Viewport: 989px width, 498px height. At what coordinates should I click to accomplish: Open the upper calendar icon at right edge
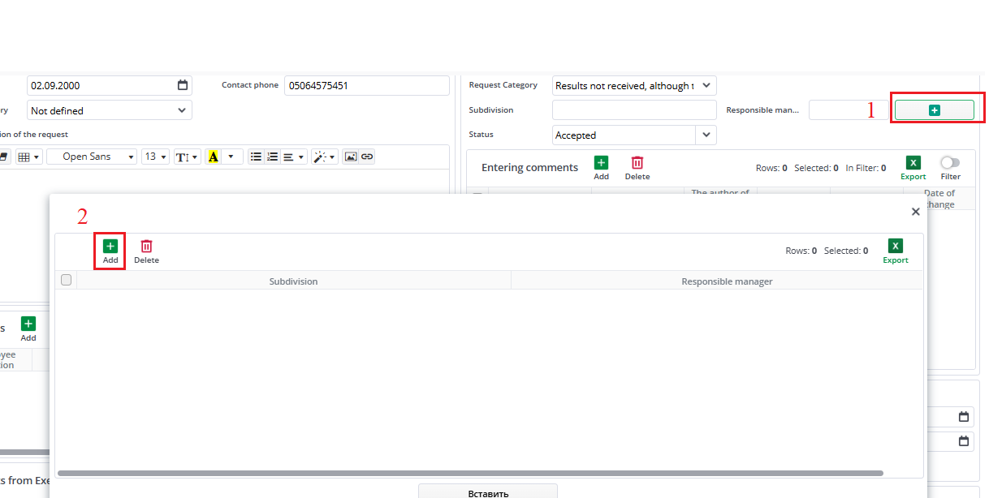click(x=964, y=417)
